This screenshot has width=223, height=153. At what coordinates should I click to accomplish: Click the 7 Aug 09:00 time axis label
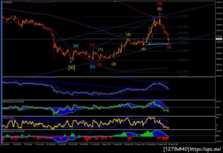(x=118, y=144)
